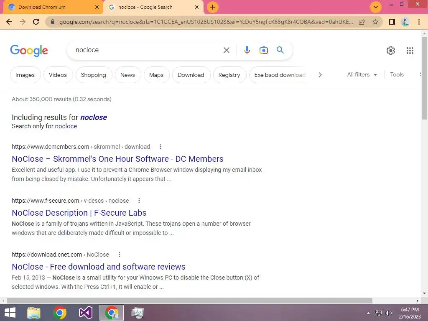428x321 pixels.
Task: Submit search with magnifier icon
Action: (280, 50)
